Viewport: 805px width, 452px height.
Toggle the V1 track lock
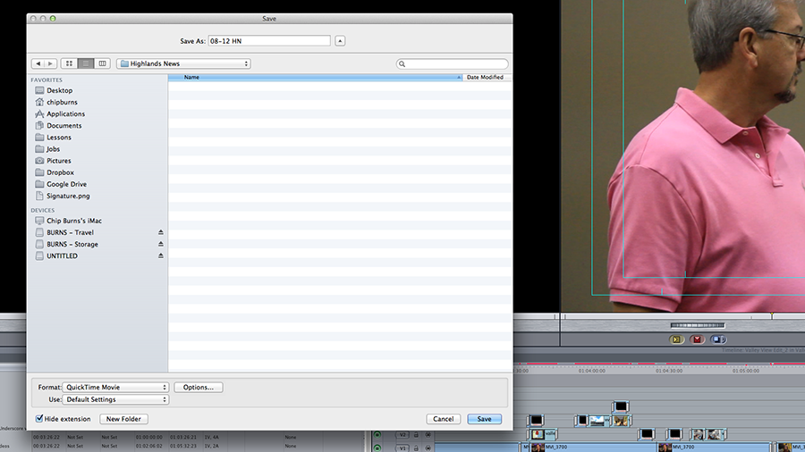416,448
